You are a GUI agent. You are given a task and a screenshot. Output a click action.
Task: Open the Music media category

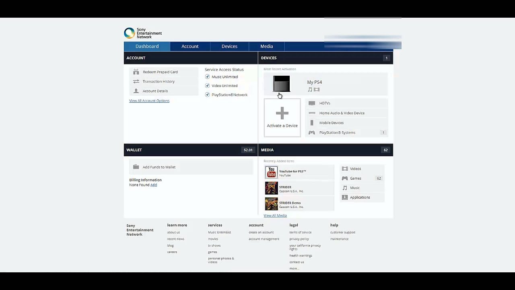pyautogui.click(x=355, y=188)
